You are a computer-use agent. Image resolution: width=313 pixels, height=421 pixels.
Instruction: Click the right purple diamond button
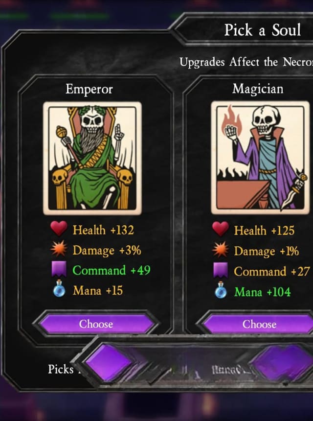[x=282, y=363]
